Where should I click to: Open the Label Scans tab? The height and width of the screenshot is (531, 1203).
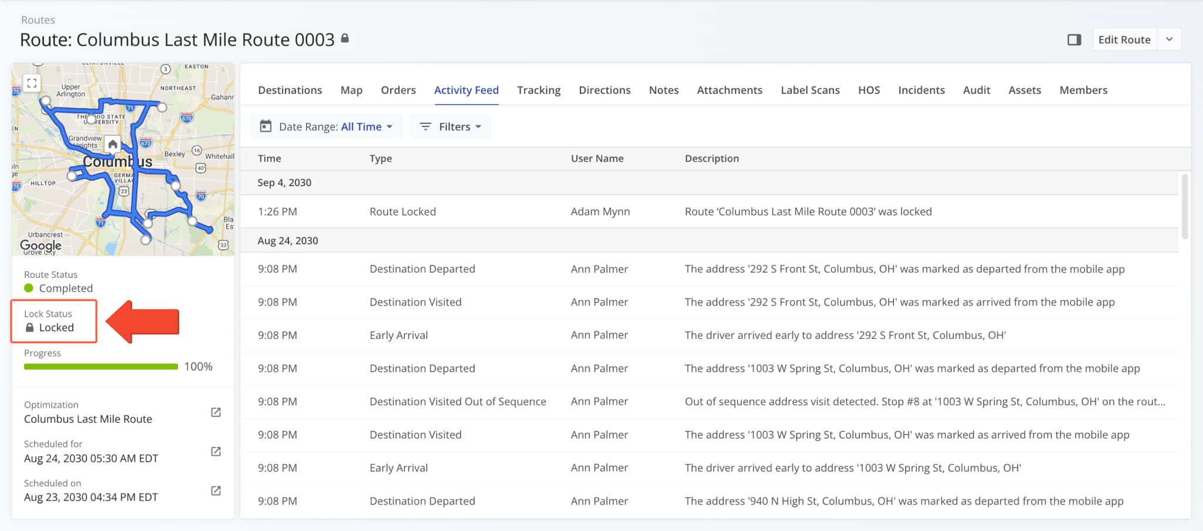810,90
